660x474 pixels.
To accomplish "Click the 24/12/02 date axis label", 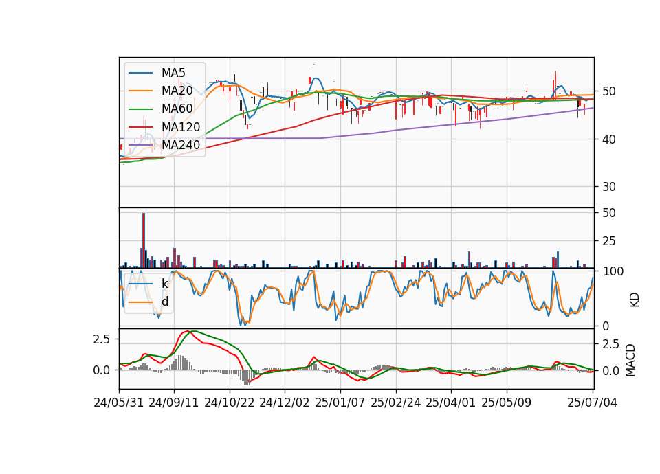I will tap(285, 403).
